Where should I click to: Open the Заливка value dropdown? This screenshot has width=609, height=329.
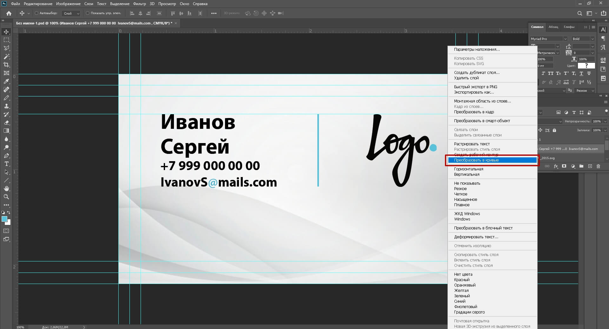point(605,130)
